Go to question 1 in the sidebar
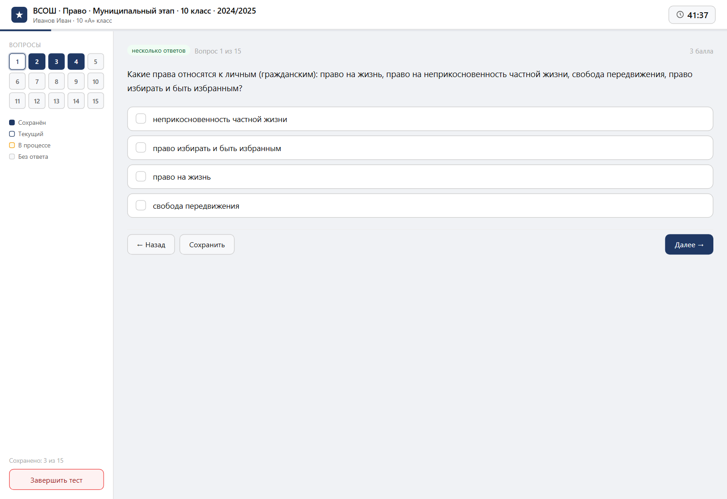 (17, 62)
